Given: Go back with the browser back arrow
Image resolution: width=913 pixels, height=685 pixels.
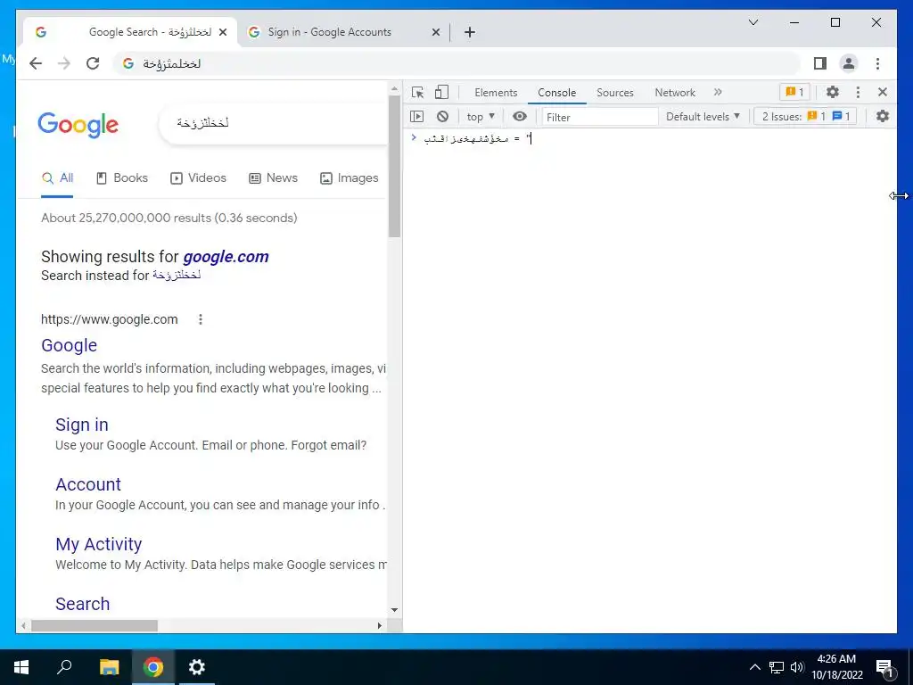Looking at the screenshot, I should pyautogui.click(x=36, y=63).
